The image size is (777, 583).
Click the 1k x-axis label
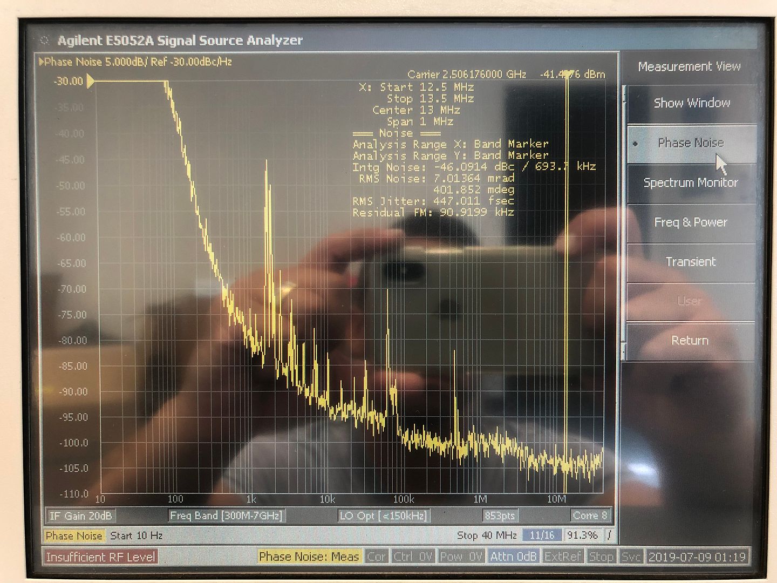(x=251, y=499)
